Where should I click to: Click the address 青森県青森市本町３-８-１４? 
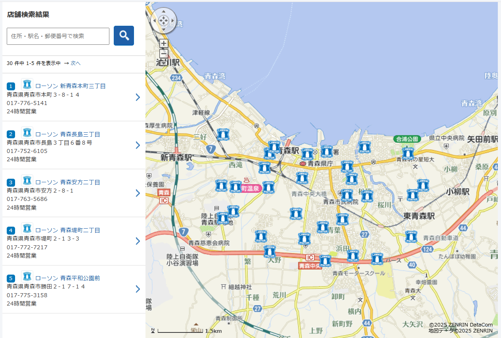pyautogui.click(x=43, y=95)
